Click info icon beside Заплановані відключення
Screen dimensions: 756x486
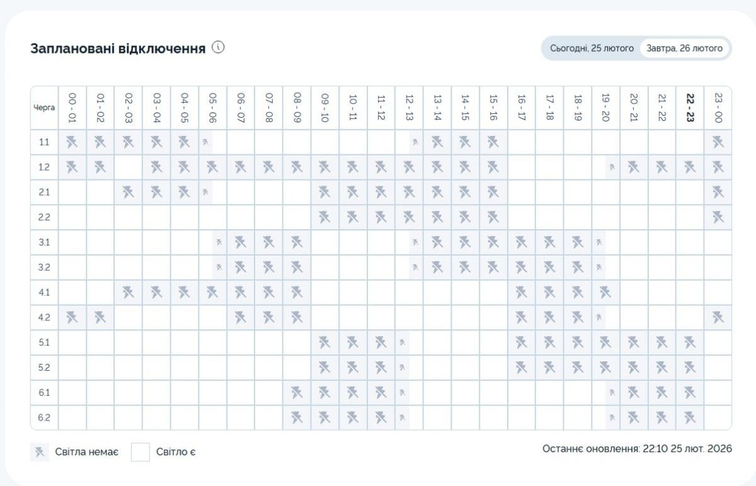tap(219, 47)
